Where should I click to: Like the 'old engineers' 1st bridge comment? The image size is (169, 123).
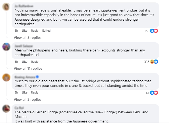click(x=24, y=93)
